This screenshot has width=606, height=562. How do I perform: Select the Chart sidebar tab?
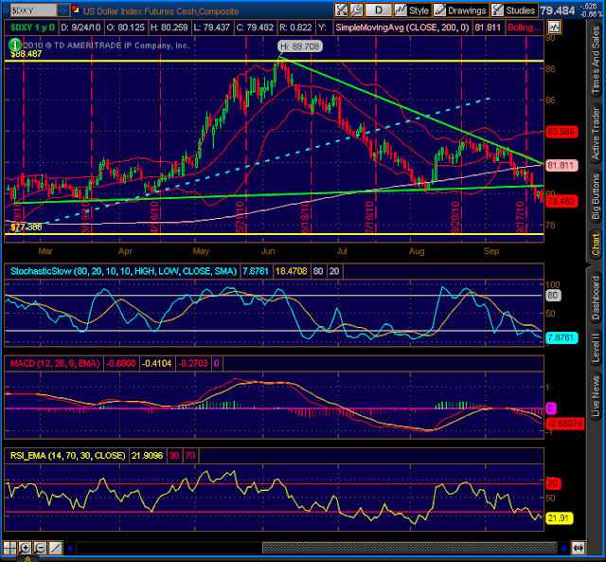click(x=596, y=245)
